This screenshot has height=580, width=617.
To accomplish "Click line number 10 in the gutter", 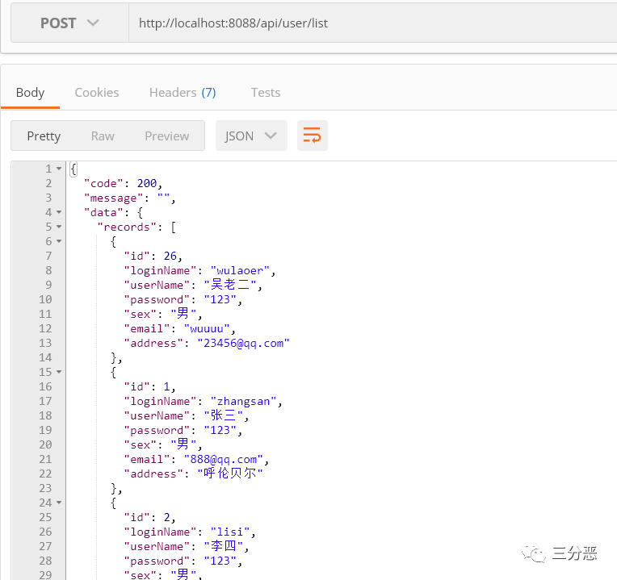I will pos(45,299).
